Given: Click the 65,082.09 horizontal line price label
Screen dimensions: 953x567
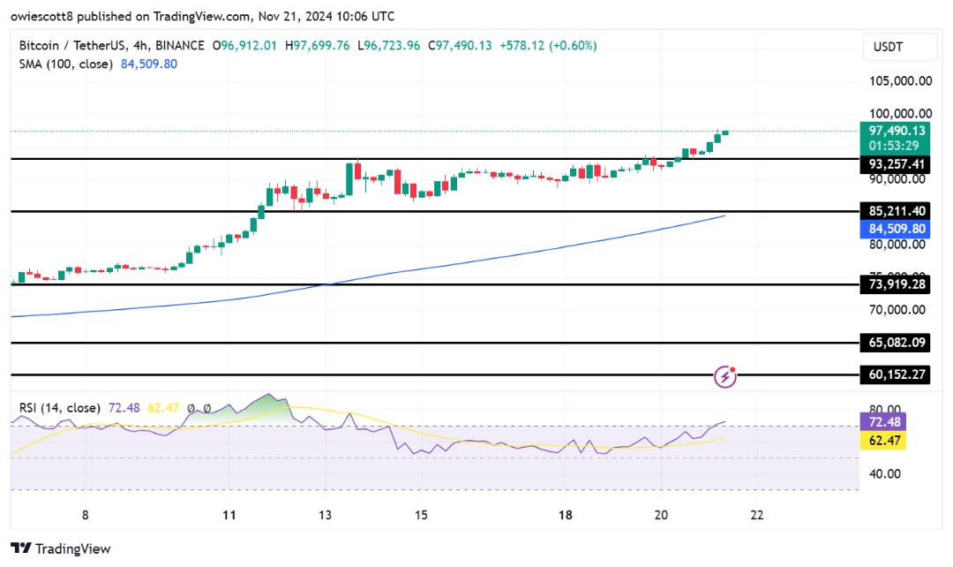Looking at the screenshot, I should point(895,342).
